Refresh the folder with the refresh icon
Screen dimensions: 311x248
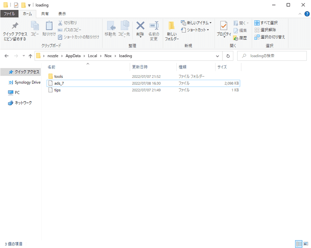click(228, 56)
